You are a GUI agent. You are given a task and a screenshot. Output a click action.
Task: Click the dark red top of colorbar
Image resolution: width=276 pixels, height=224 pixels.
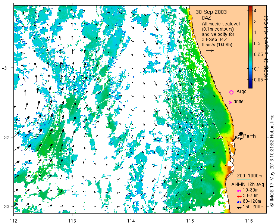250,7
